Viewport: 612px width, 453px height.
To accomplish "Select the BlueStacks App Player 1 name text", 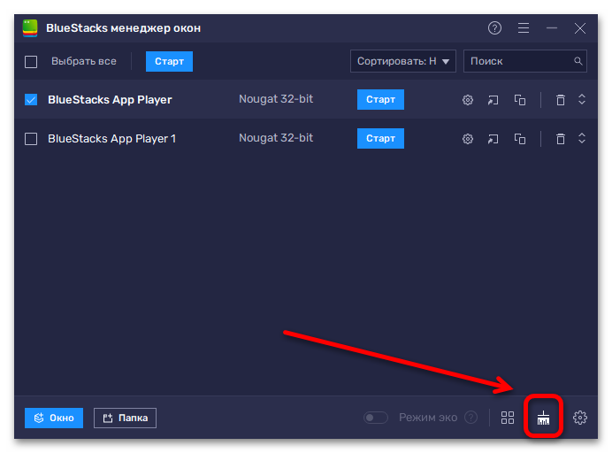I will (112, 139).
